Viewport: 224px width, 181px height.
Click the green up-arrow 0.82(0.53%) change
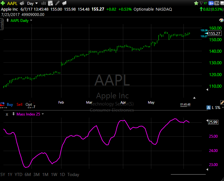pos(211,9)
